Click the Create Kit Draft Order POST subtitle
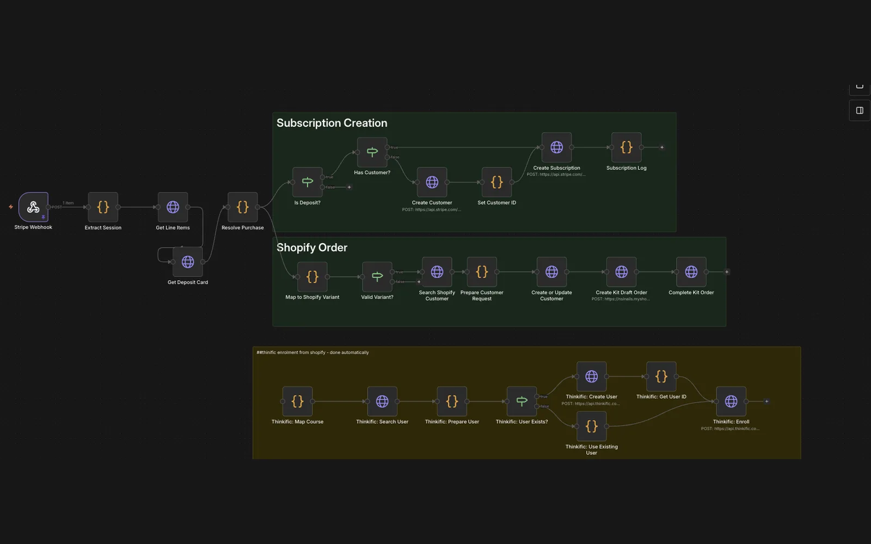Image resolution: width=871 pixels, height=544 pixels. pyautogui.click(x=621, y=299)
